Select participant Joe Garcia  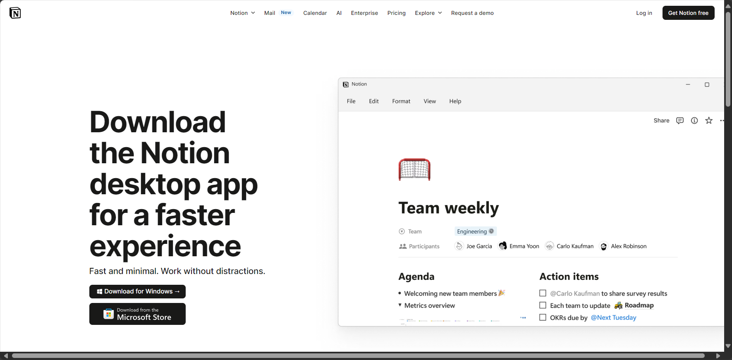[x=474, y=246]
